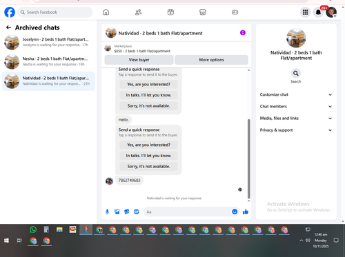This screenshot has height=257, width=345.
Task: Attach a photo with the image icon
Action: [x=117, y=212]
